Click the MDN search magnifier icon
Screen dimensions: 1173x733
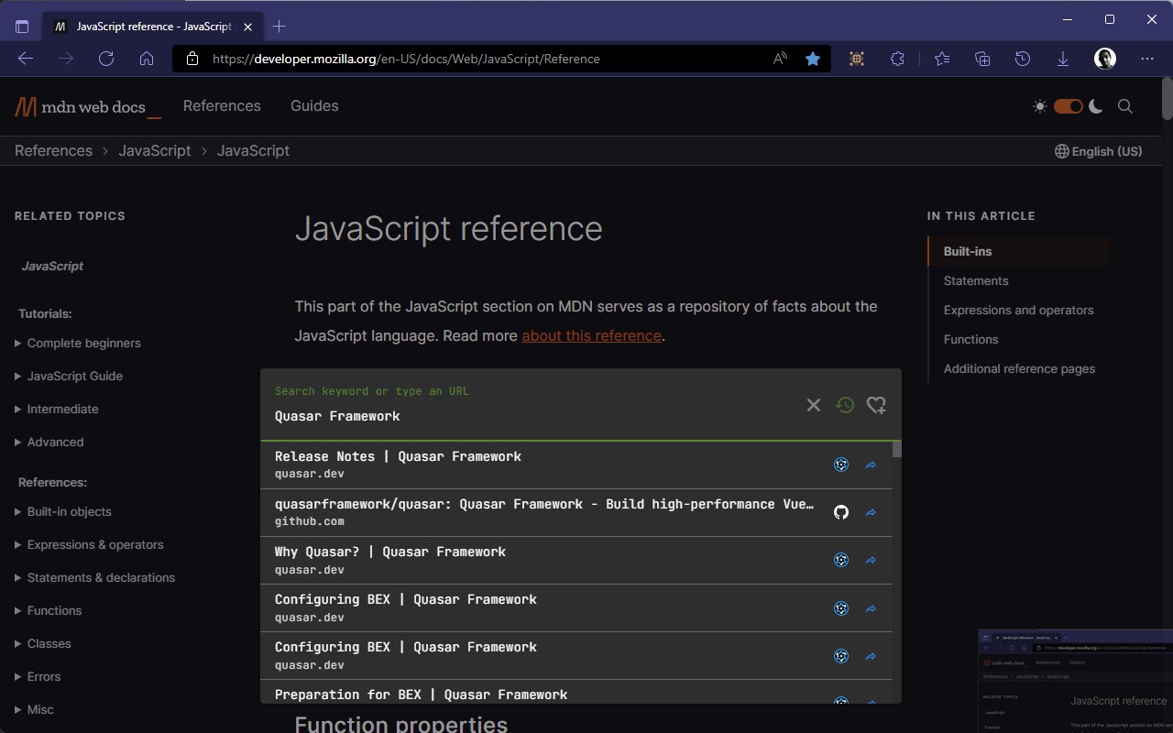click(x=1125, y=106)
